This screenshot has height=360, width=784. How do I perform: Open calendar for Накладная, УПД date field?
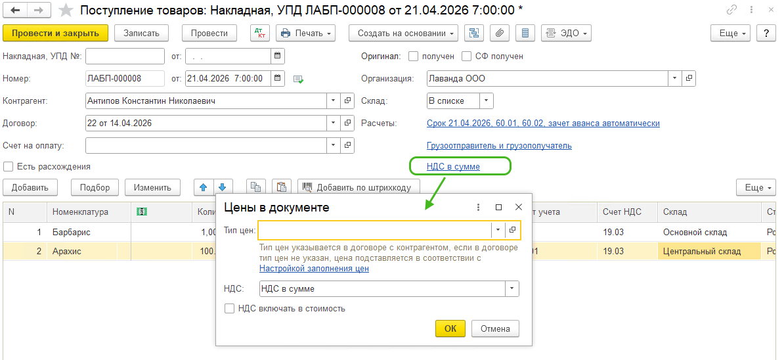click(x=278, y=56)
